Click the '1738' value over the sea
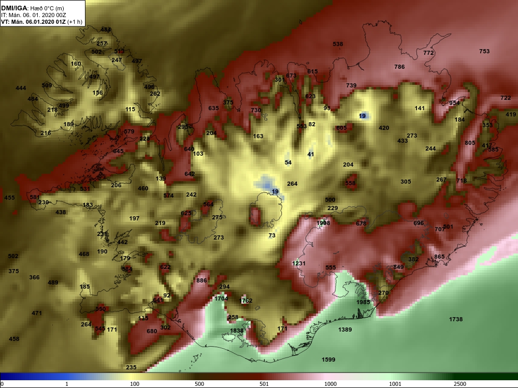Screen dimensions: 518x388 [456, 319]
